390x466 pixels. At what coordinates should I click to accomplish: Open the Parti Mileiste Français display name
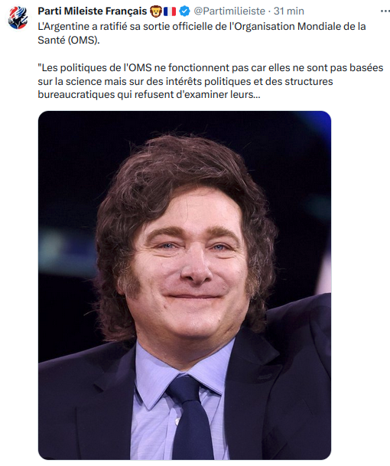[x=93, y=11]
